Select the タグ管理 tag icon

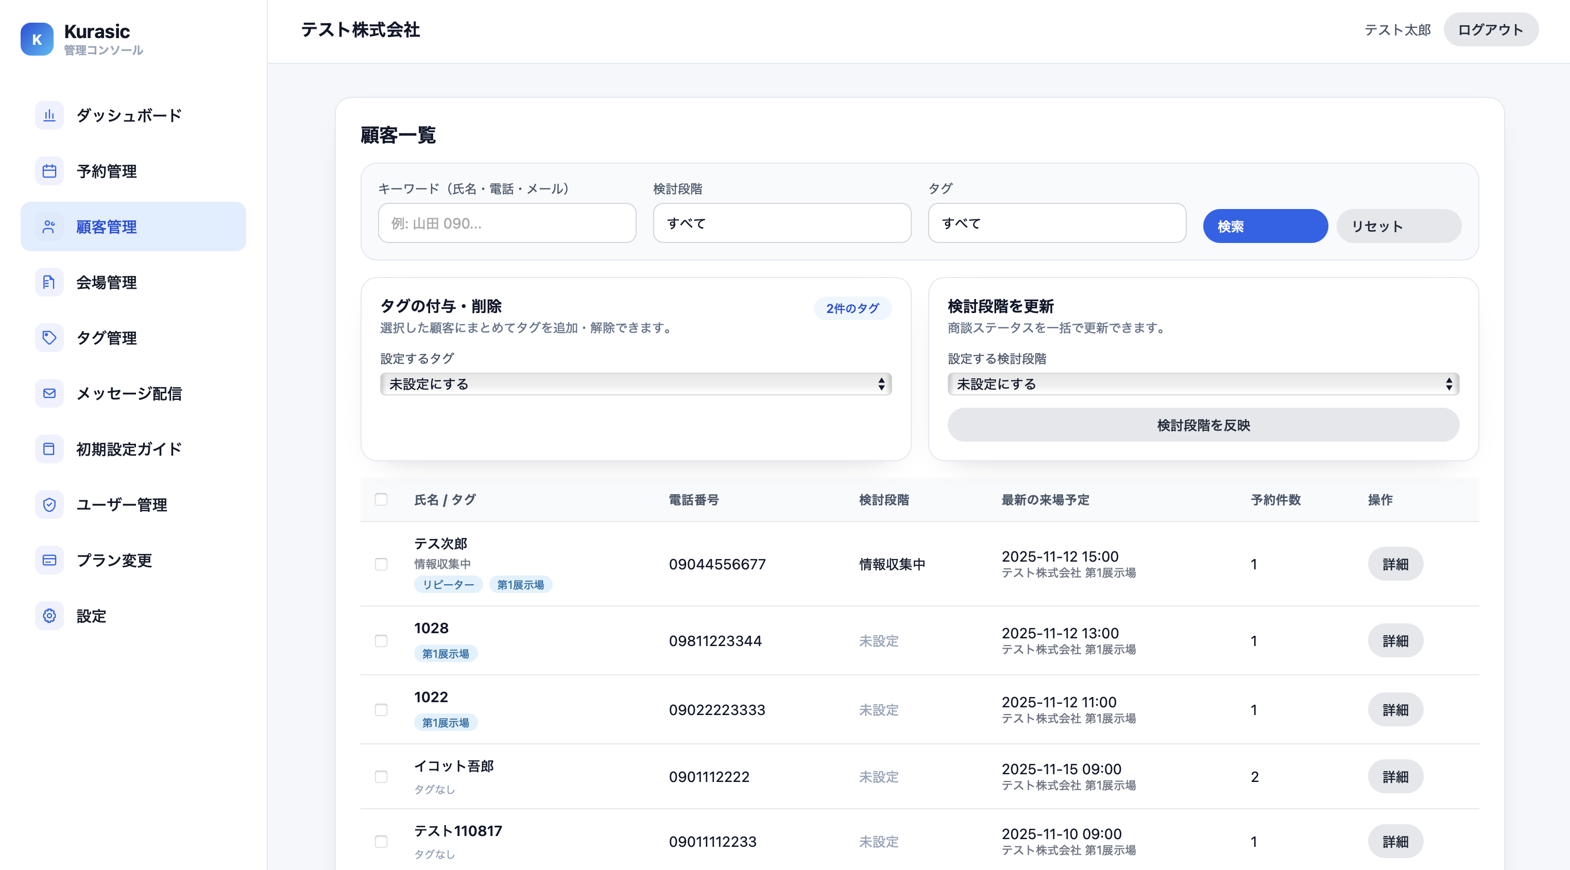pos(49,338)
